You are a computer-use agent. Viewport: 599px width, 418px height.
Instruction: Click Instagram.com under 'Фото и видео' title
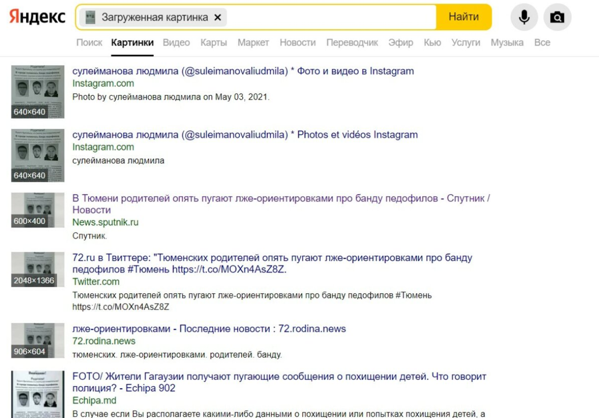tap(103, 83)
